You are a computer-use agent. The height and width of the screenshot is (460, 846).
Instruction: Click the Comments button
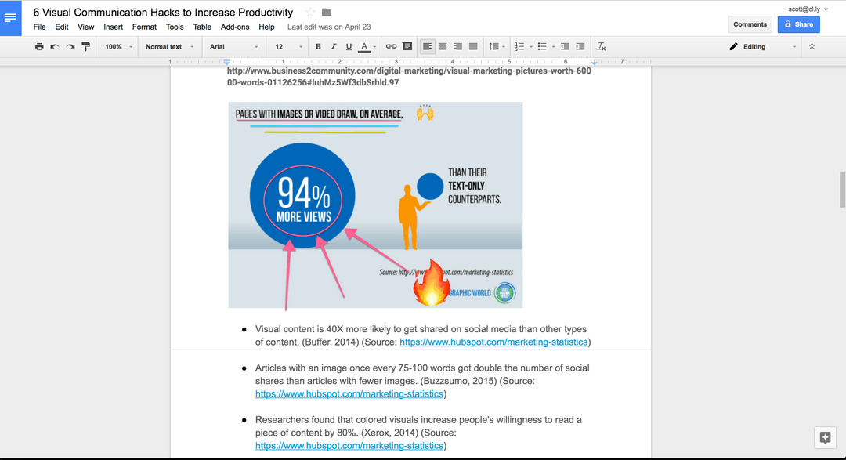750,24
